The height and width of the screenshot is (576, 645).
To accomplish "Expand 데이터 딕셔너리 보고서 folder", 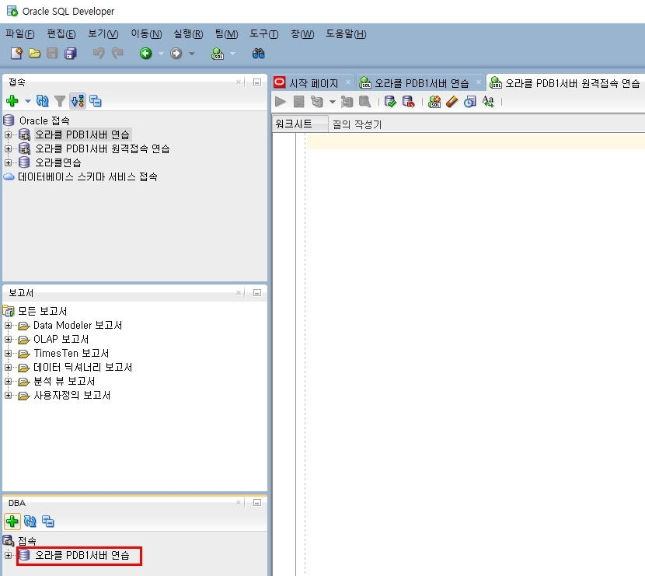I will 9,367.
